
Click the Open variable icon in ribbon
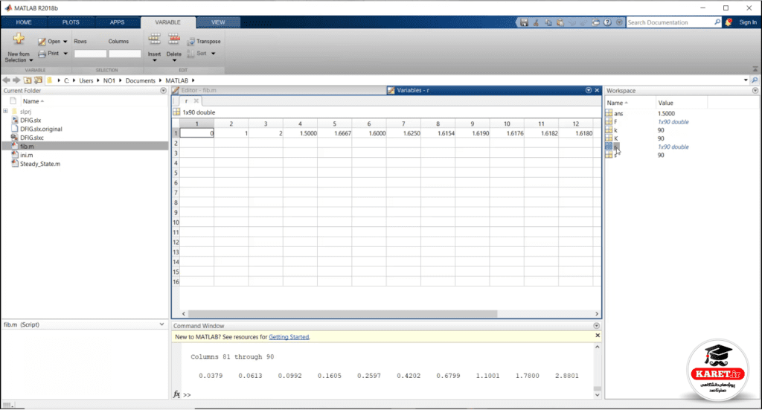42,42
